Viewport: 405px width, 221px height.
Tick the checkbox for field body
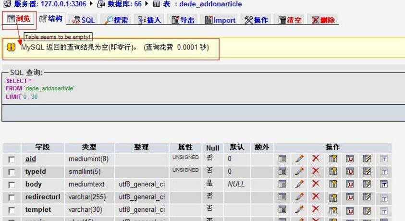pos(12,184)
